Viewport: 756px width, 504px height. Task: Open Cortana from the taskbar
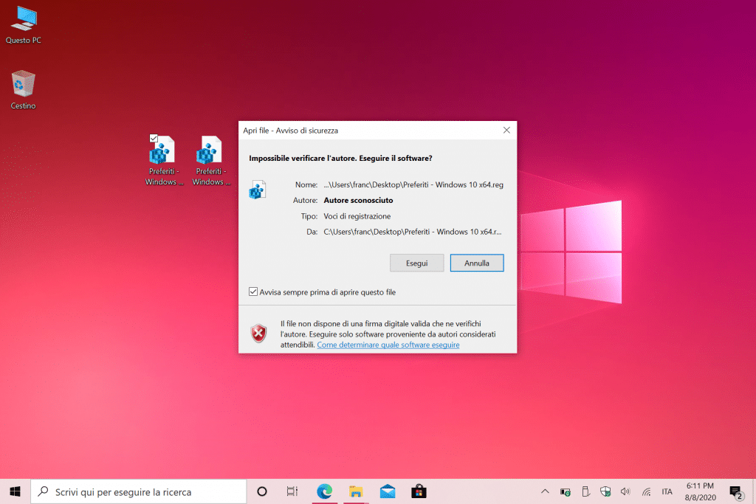point(261,491)
